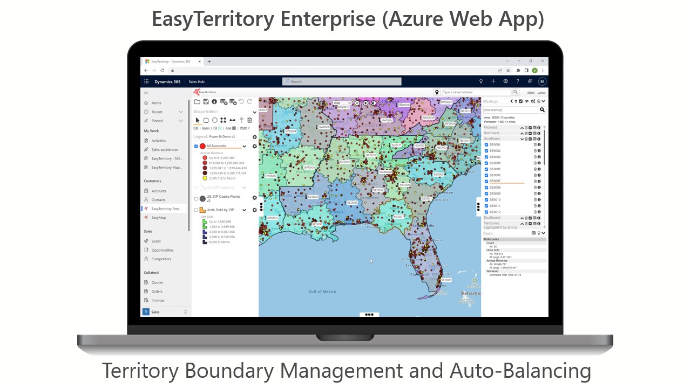
Task: Expand the Pinned menu in sidebar
Action: (181, 121)
